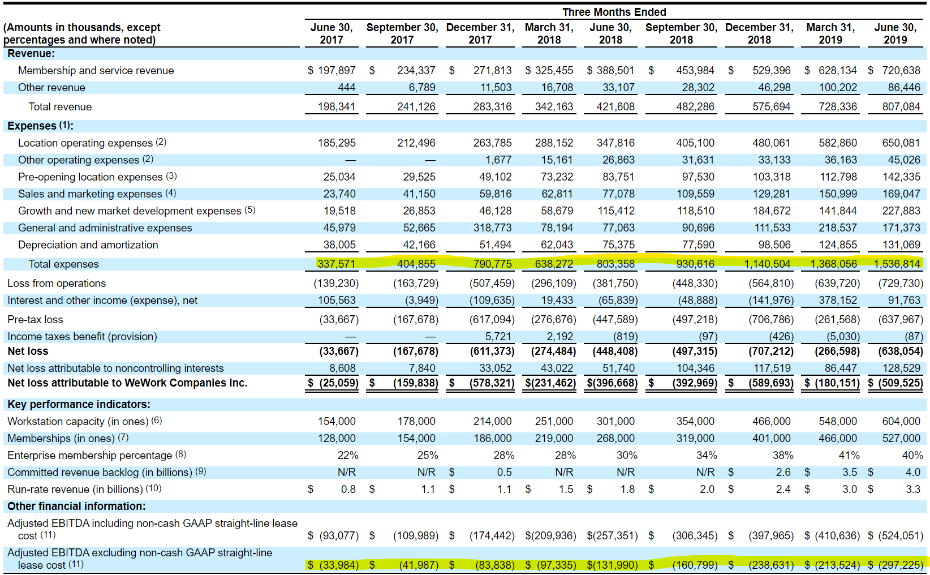Select the 'Expenses (1):' section heading
Screen dimensions: 930x575
click(x=40, y=126)
